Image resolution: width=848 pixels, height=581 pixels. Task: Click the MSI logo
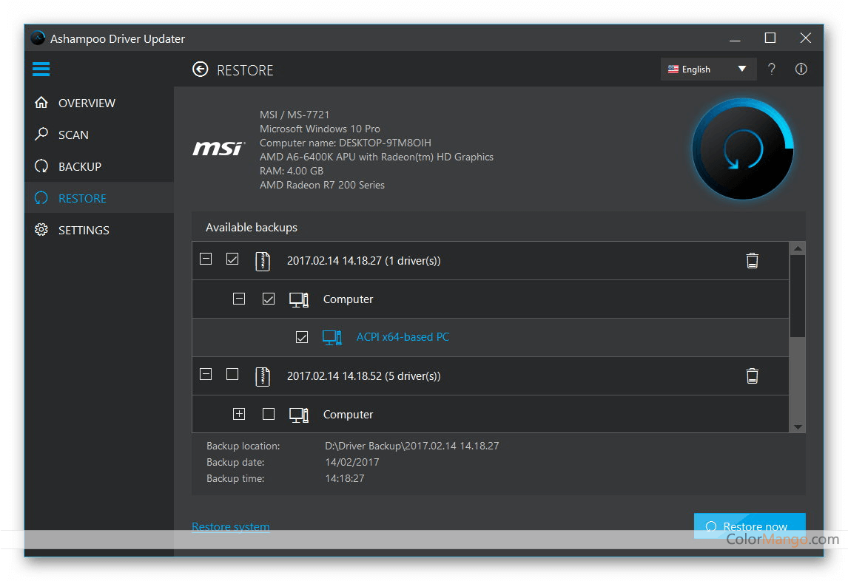click(218, 149)
